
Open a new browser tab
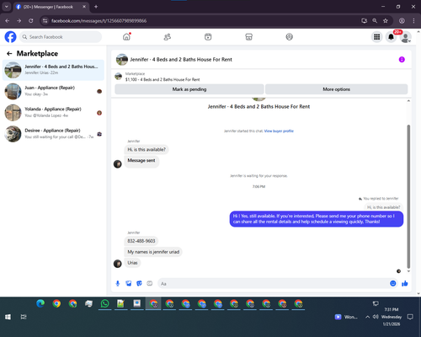[x=96, y=7]
